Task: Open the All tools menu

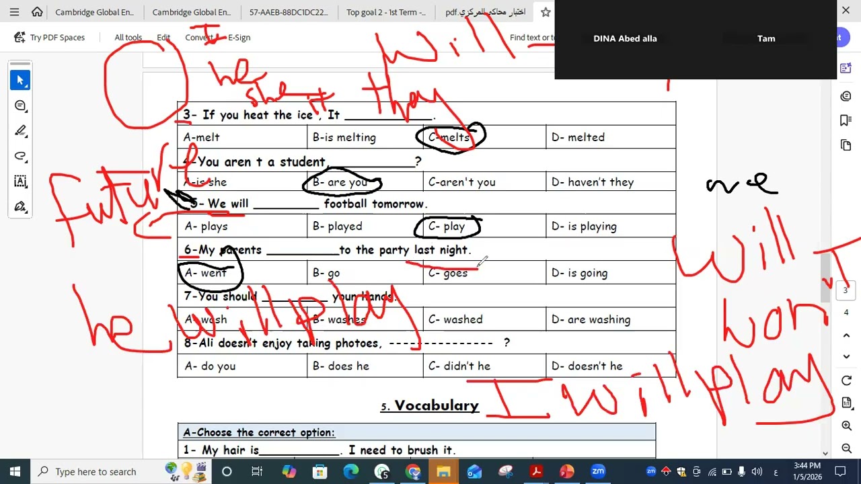Action: (128, 38)
